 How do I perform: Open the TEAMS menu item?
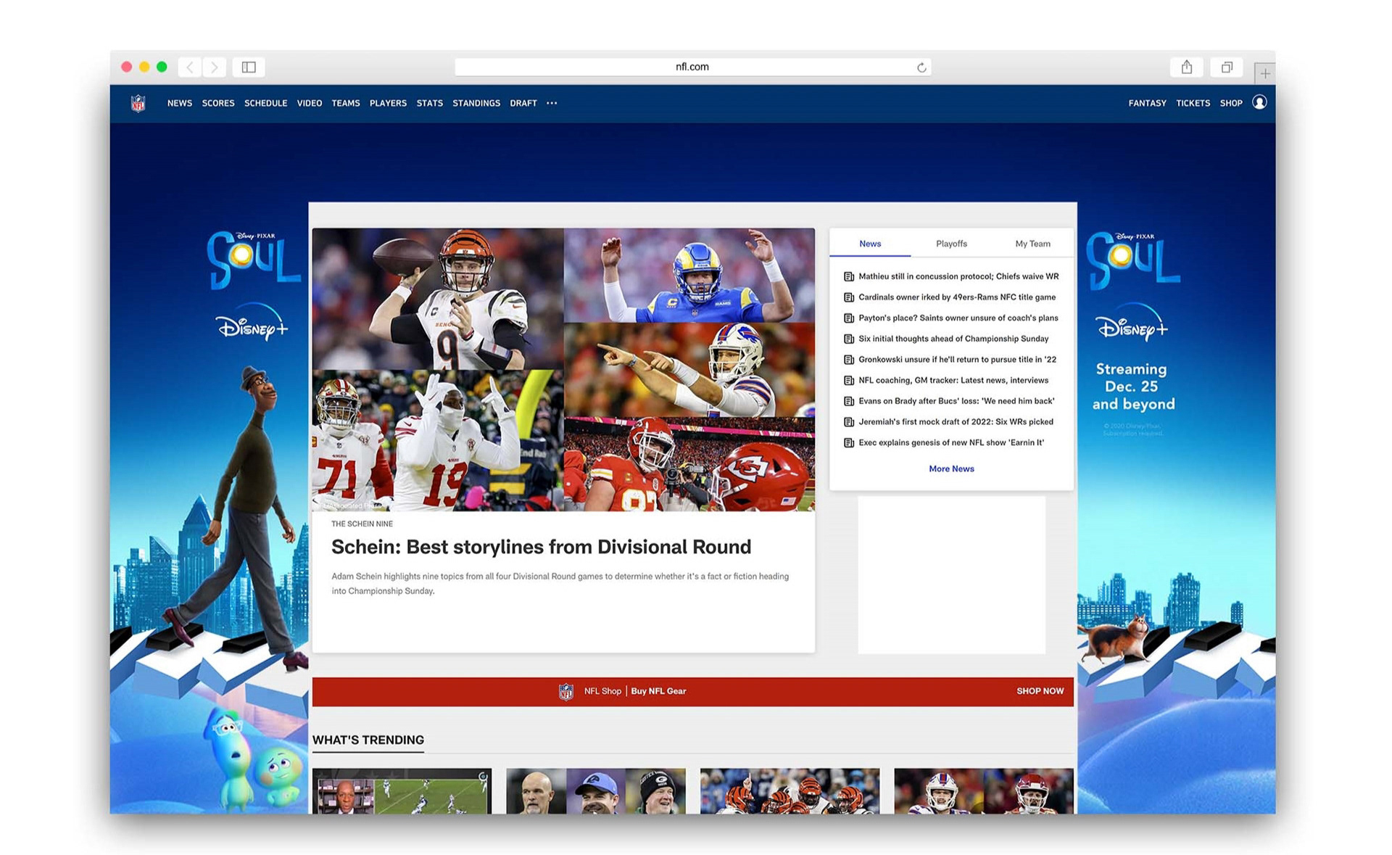point(346,103)
